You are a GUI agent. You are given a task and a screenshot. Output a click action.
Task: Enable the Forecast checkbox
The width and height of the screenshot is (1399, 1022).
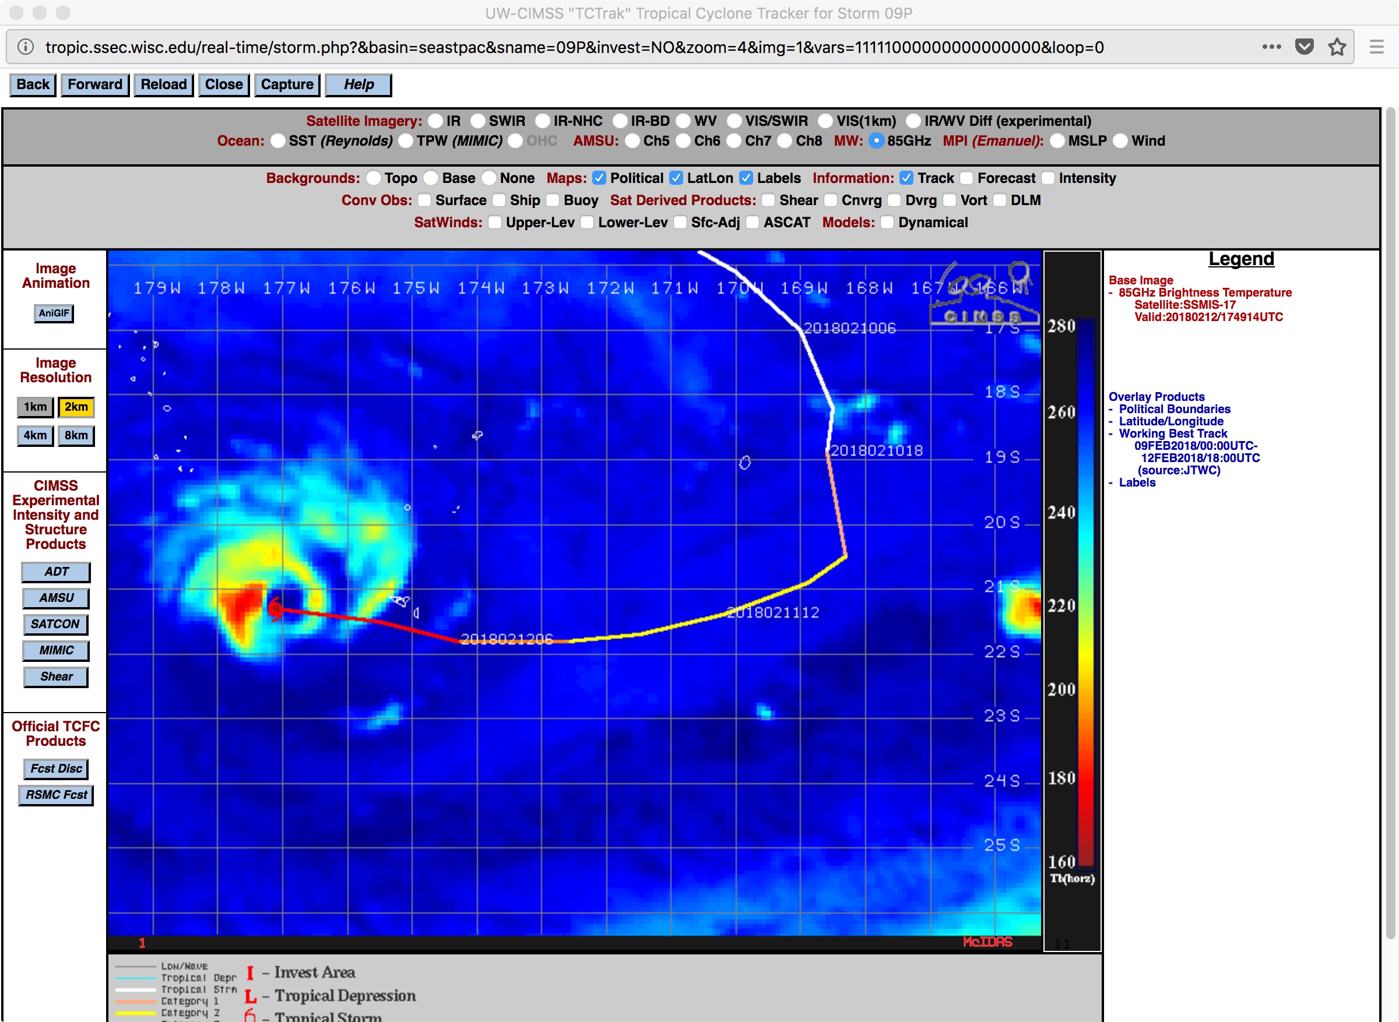tap(966, 178)
